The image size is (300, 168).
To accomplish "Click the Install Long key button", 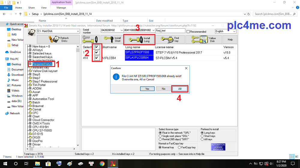I will pyautogui.click(x=139, y=39).
